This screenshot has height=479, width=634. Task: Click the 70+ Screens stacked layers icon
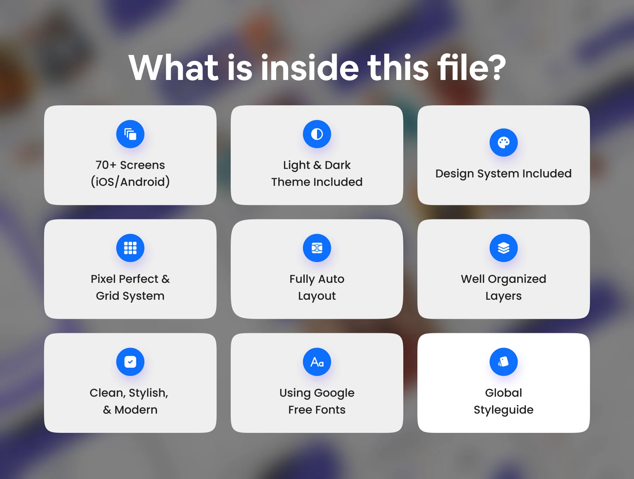(x=130, y=134)
